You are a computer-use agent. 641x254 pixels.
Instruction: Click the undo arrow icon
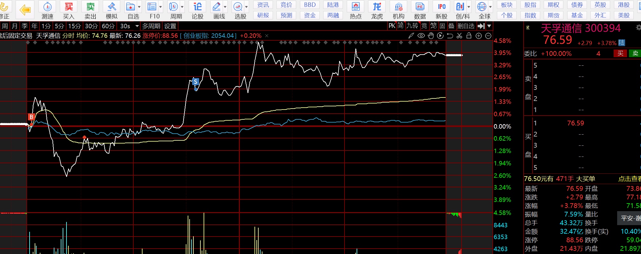coord(450,36)
